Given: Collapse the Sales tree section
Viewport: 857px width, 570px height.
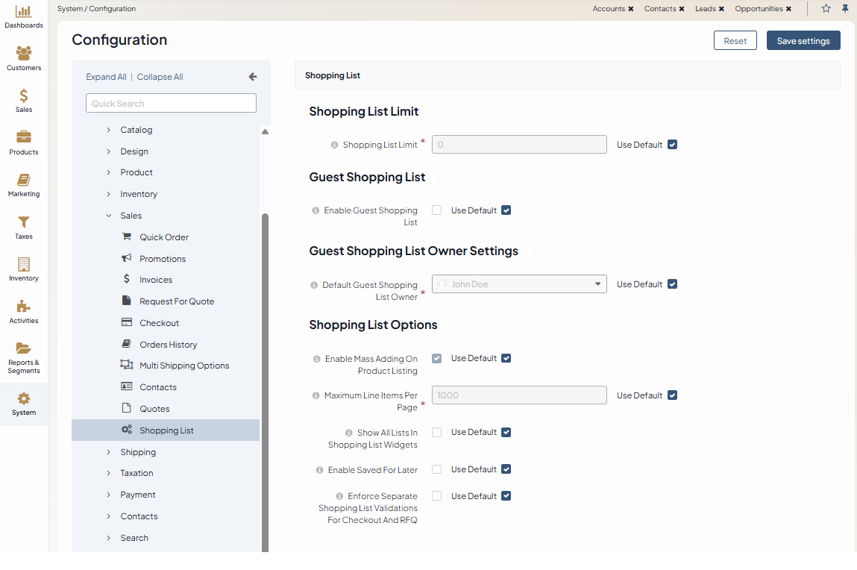Looking at the screenshot, I should (x=108, y=216).
